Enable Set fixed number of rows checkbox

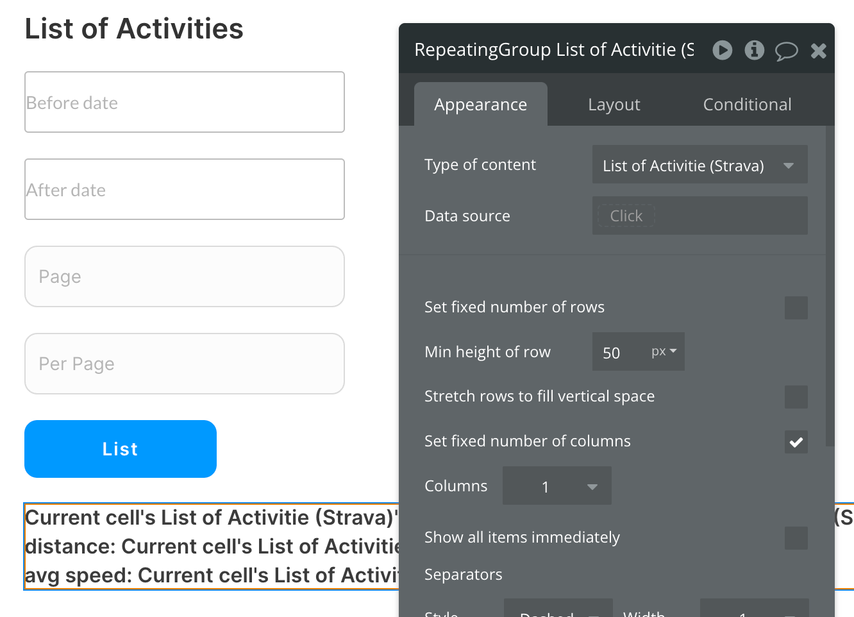pos(796,308)
